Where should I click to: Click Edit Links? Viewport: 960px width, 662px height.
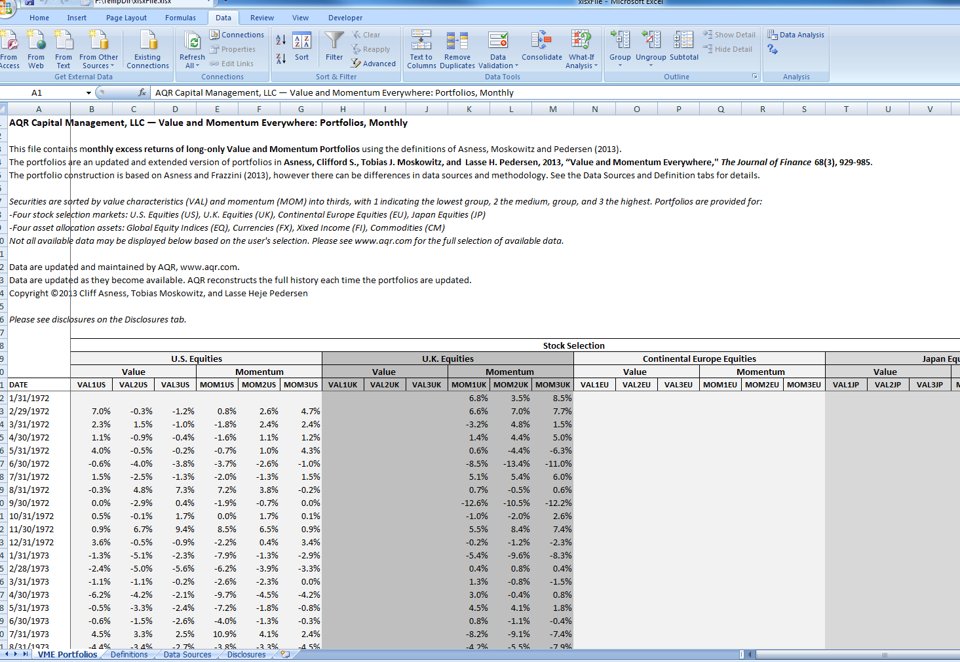pyautogui.click(x=232, y=64)
